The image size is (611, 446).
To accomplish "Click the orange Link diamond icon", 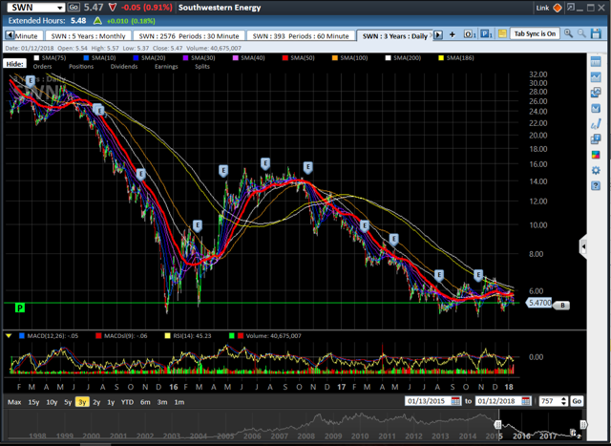I will [x=558, y=8].
